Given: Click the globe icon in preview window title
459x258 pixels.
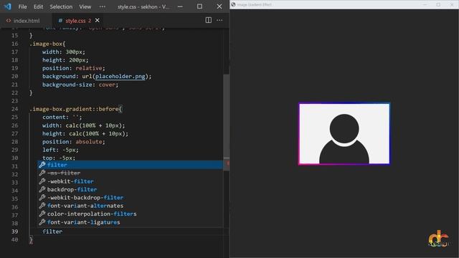Looking at the screenshot, I should tap(233, 4).
